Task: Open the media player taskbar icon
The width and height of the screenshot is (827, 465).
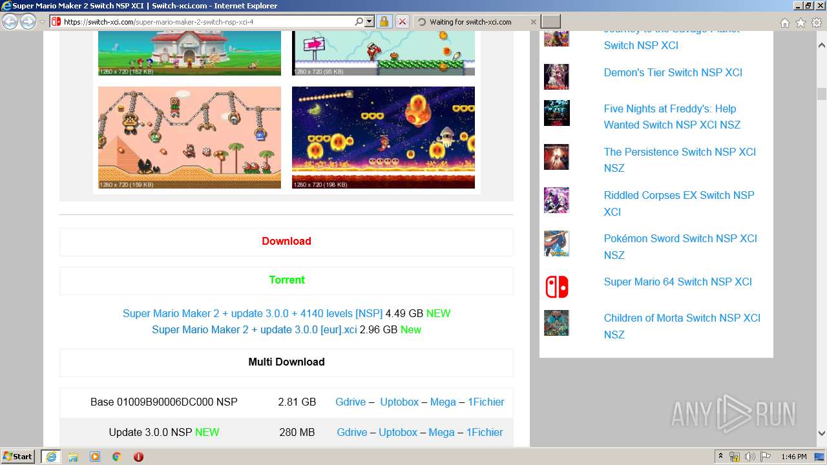Action: (x=95, y=457)
